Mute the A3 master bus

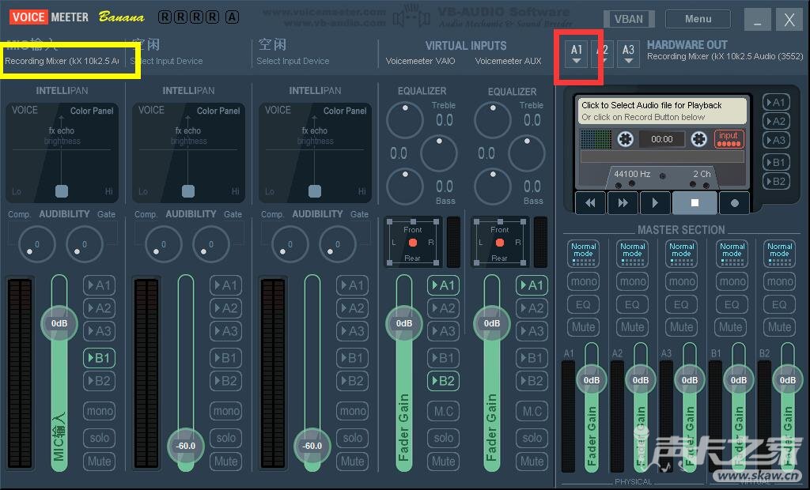[681, 327]
